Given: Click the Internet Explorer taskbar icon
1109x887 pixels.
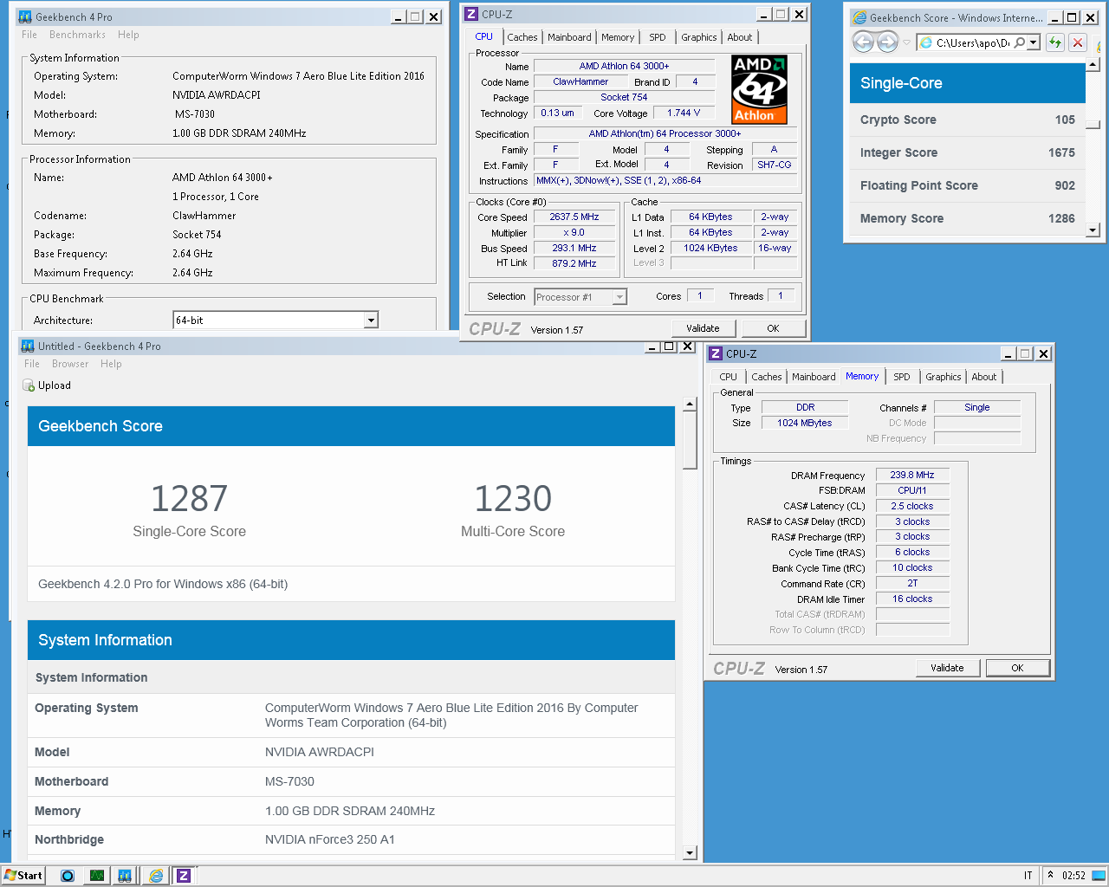Looking at the screenshot, I should [x=156, y=876].
